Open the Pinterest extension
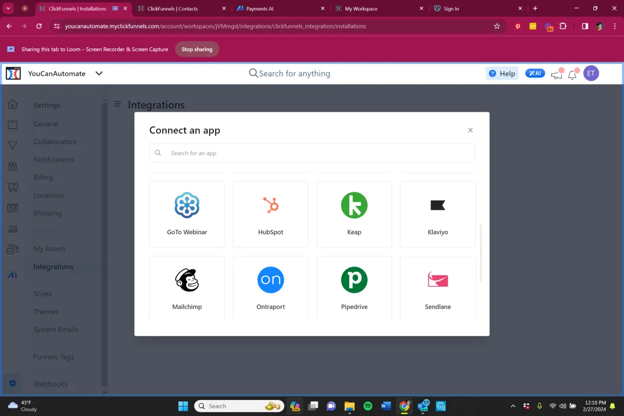The height and width of the screenshot is (416, 624). (518, 26)
